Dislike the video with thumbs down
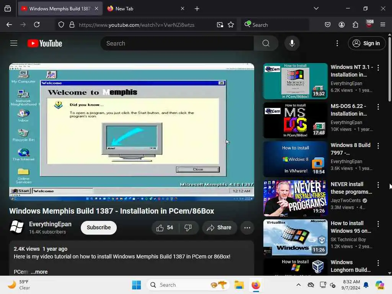The height and width of the screenshot is (294, 392). [x=188, y=227]
